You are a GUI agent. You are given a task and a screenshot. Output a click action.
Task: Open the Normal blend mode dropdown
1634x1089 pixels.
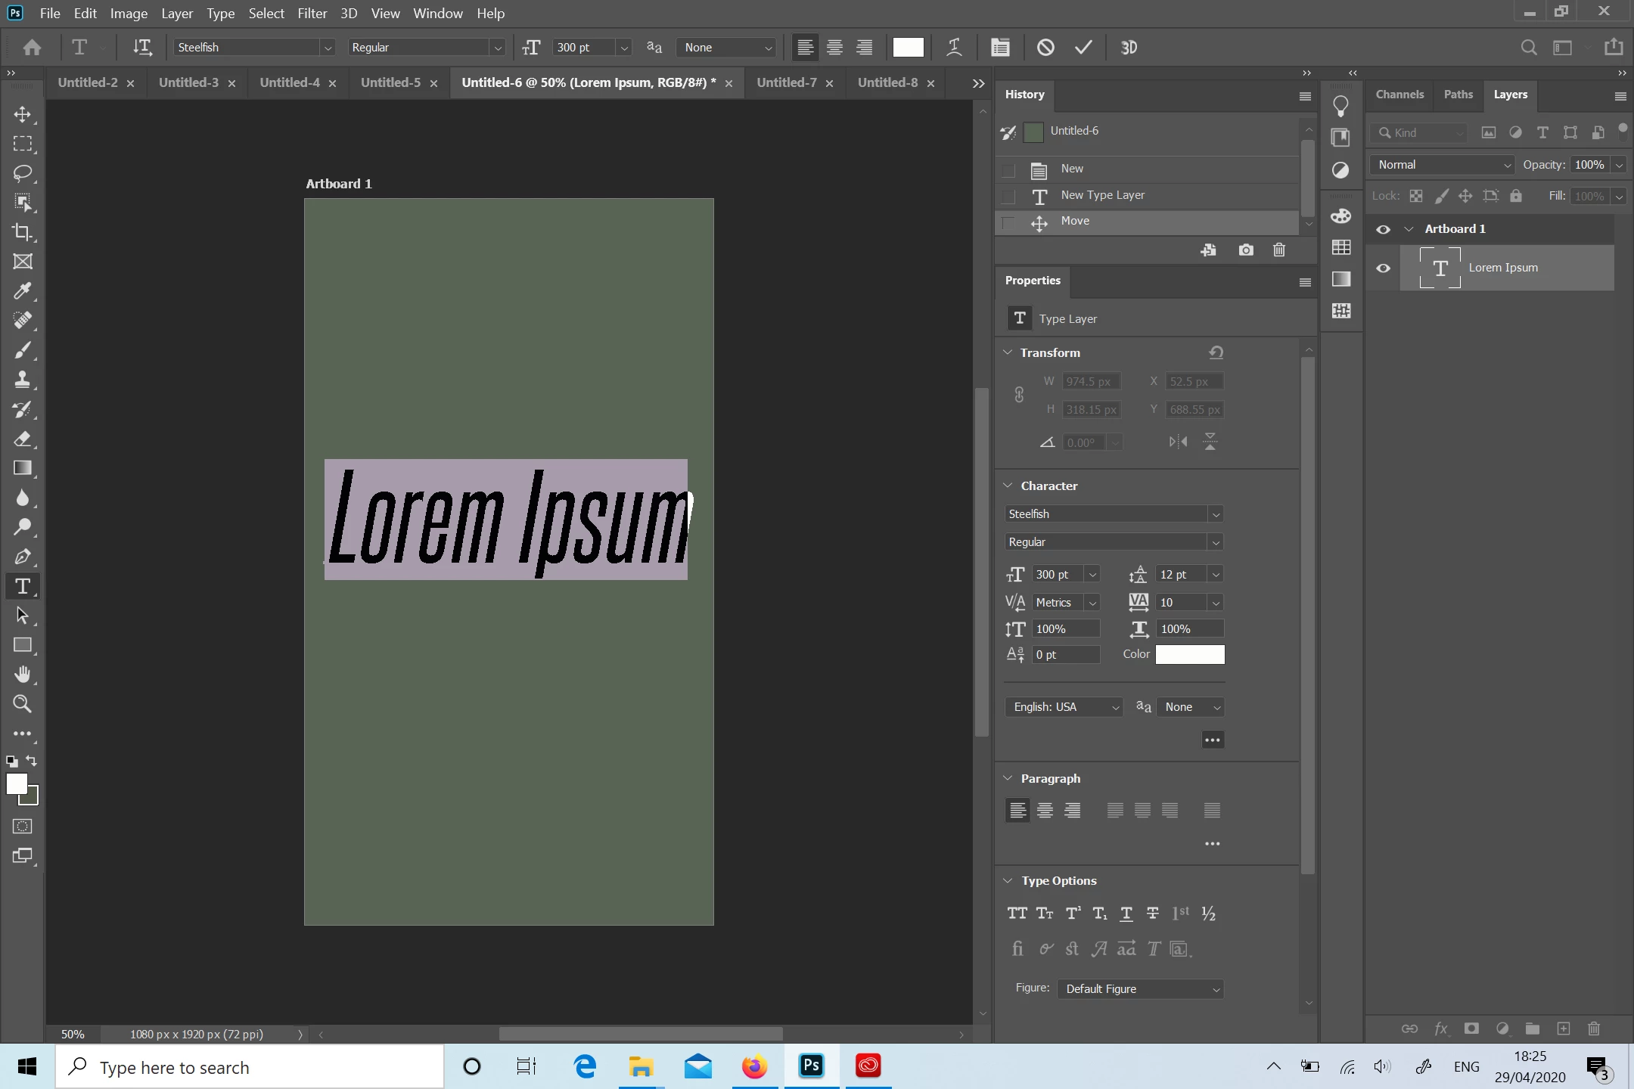(1443, 165)
